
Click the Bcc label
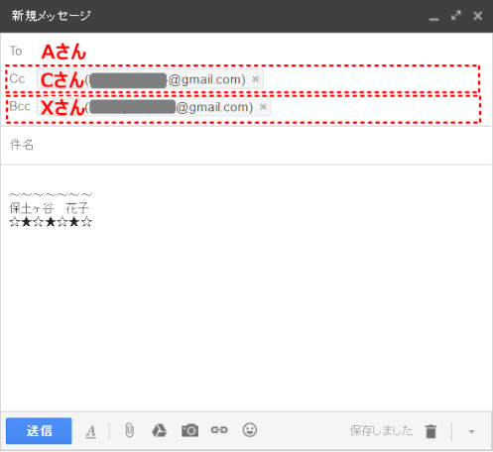(x=20, y=106)
